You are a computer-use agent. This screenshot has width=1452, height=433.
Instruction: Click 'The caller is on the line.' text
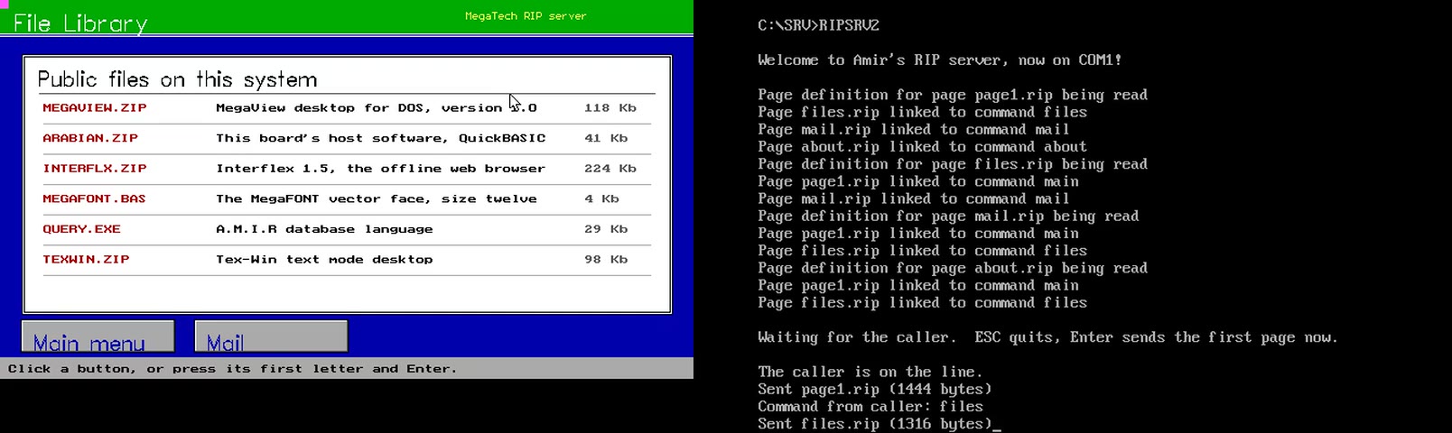[x=870, y=372]
